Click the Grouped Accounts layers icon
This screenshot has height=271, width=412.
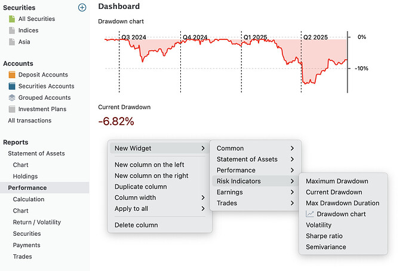click(x=12, y=97)
